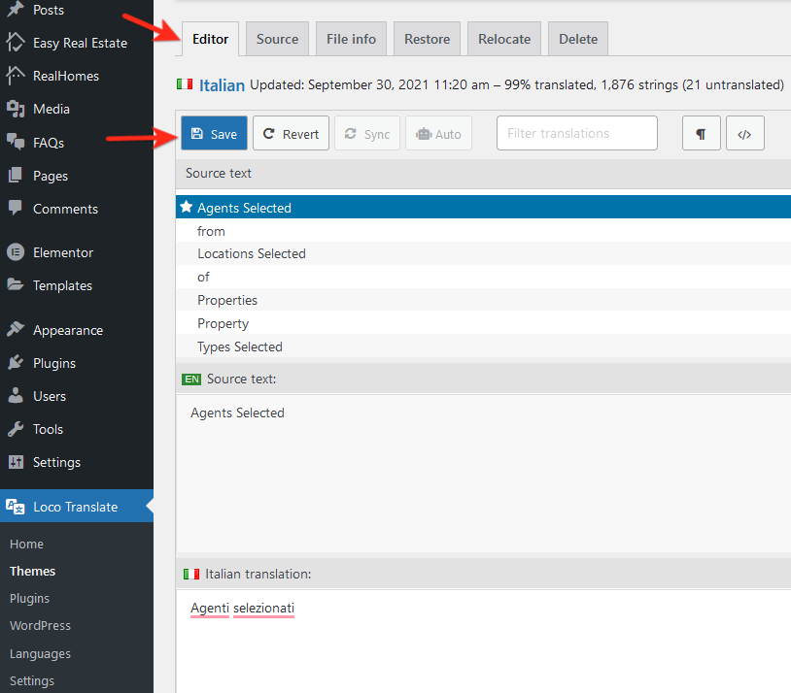
Task: Click the star icon on Agents Selected row
Action: coord(187,207)
